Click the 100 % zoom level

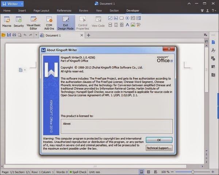coord(165,172)
